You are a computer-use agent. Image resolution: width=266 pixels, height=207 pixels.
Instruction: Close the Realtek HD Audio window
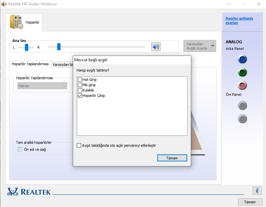(259, 4)
